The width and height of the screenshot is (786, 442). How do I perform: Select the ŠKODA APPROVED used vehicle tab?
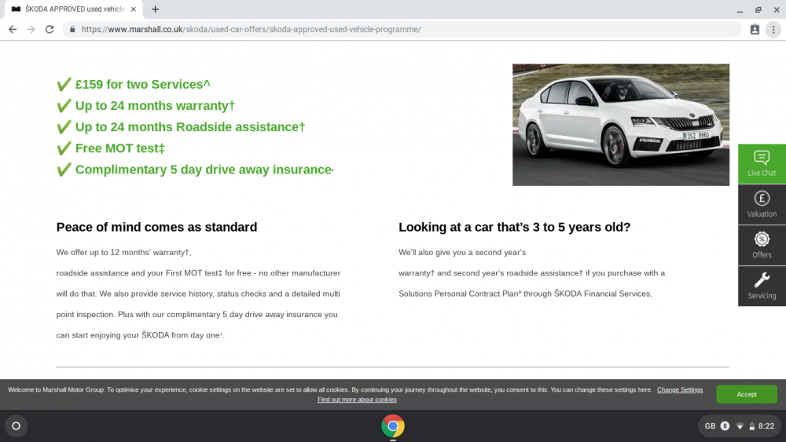(74, 9)
